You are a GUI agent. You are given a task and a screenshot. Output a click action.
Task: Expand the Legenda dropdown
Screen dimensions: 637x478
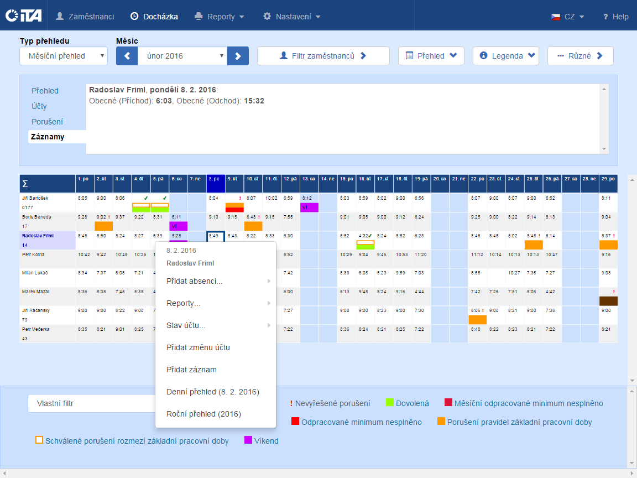505,56
